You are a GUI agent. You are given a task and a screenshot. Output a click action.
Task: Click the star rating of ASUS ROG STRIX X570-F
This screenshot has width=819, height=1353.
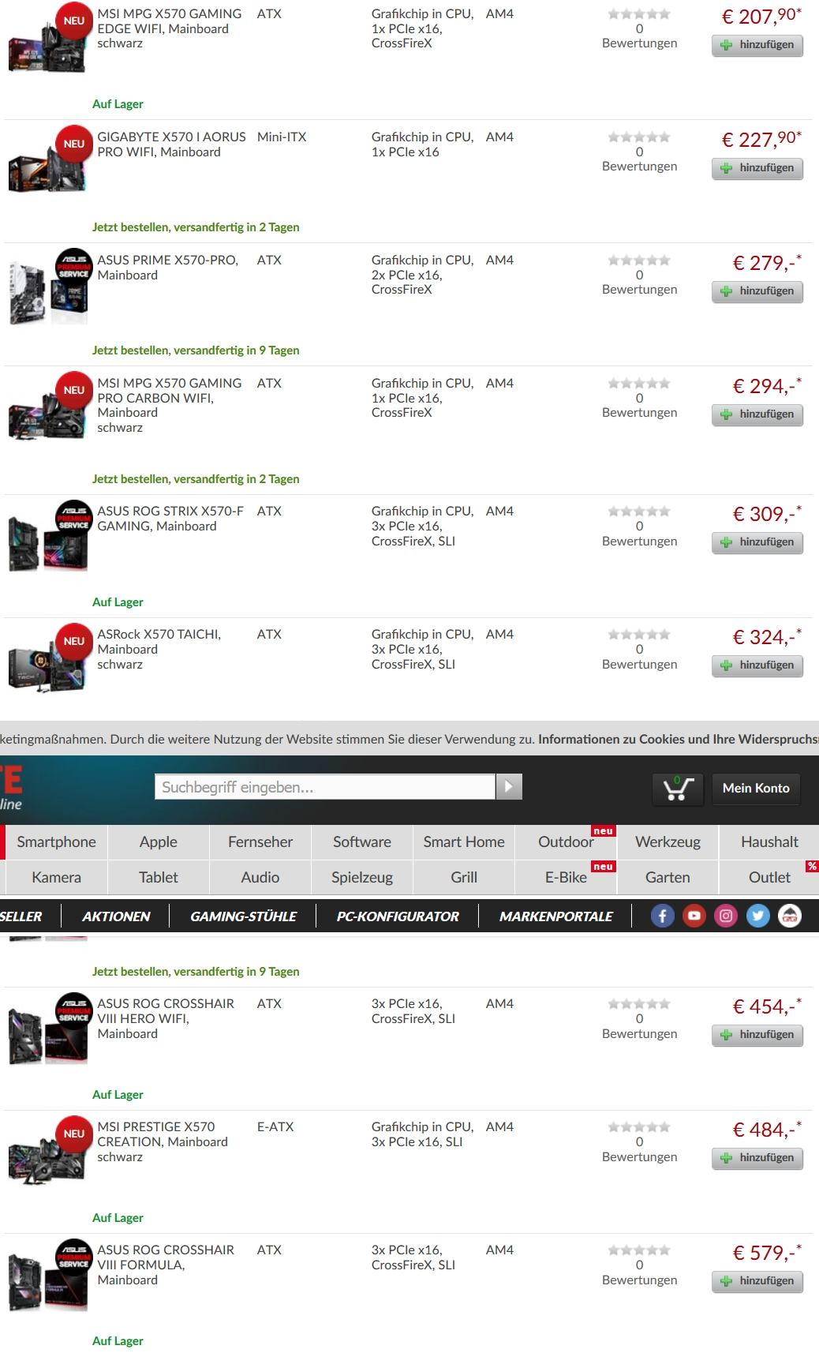pyautogui.click(x=639, y=512)
